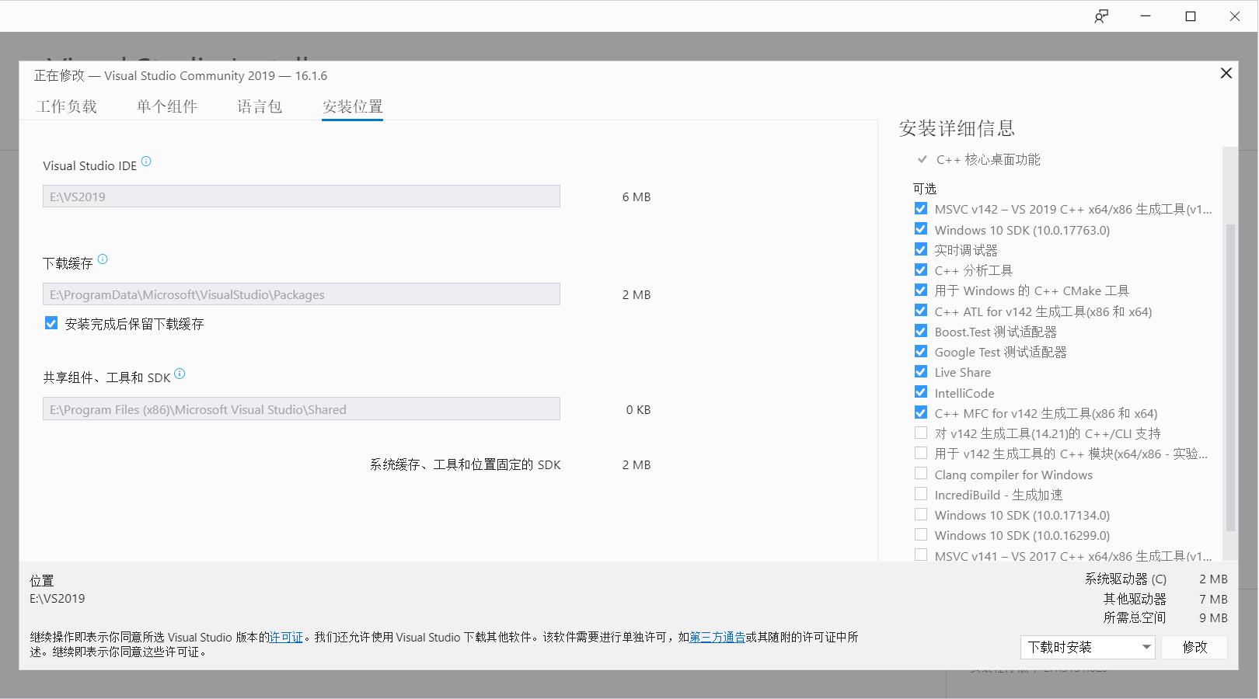Click the 0 KB size value
Image resolution: width=1259 pixels, height=699 pixels.
coord(638,409)
